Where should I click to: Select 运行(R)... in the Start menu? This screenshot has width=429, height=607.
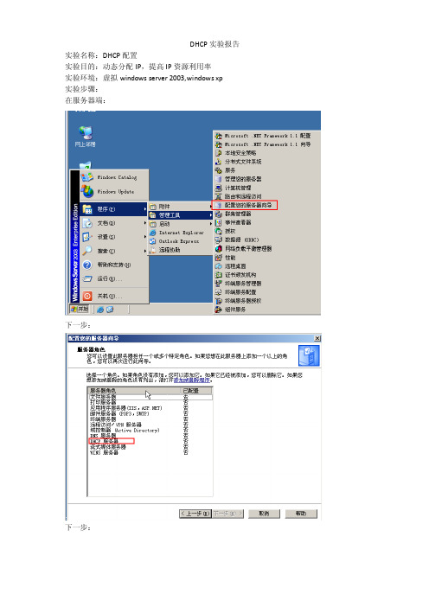[114, 278]
